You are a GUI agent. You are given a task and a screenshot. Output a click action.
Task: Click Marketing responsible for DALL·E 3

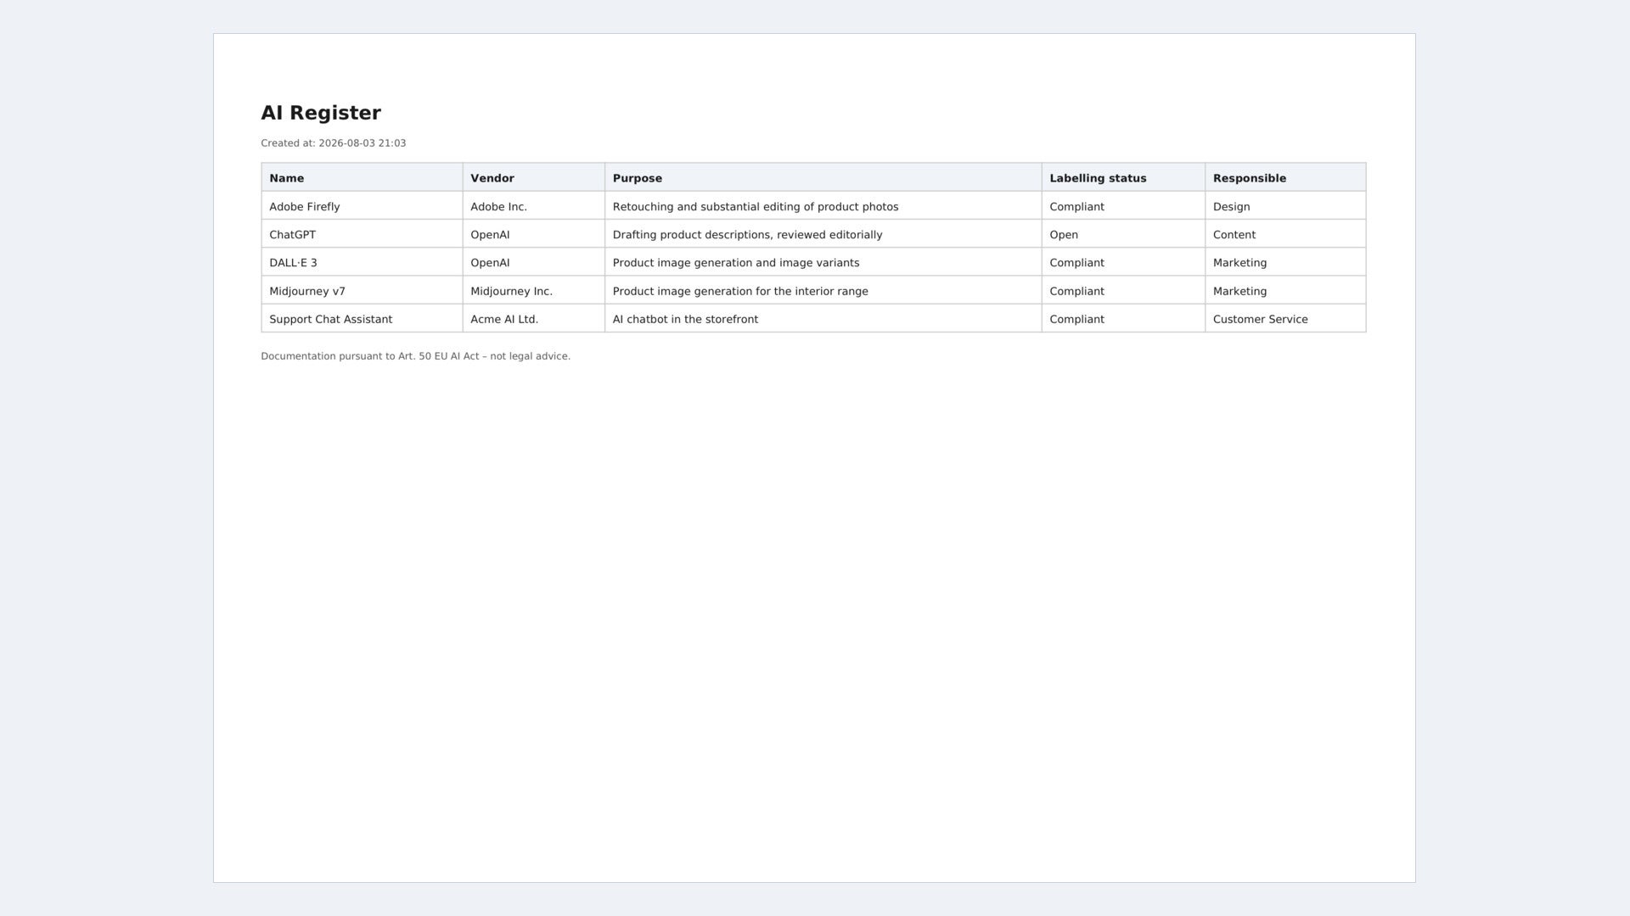(1285, 262)
